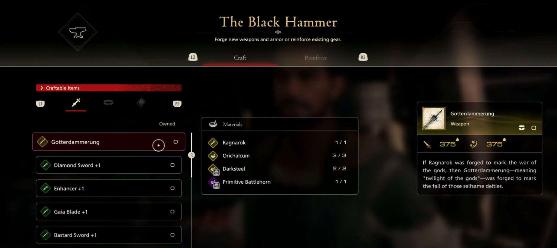Select Diamond Sword +1 from list
The image size is (557, 248).
click(109, 165)
